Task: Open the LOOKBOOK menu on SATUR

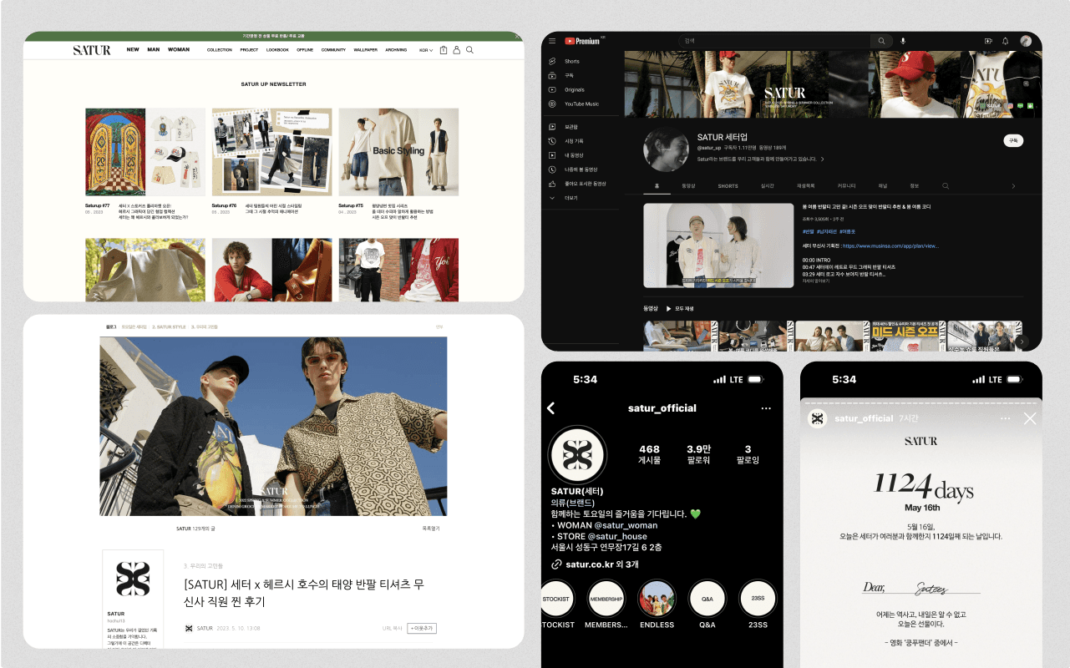Action: [277, 50]
